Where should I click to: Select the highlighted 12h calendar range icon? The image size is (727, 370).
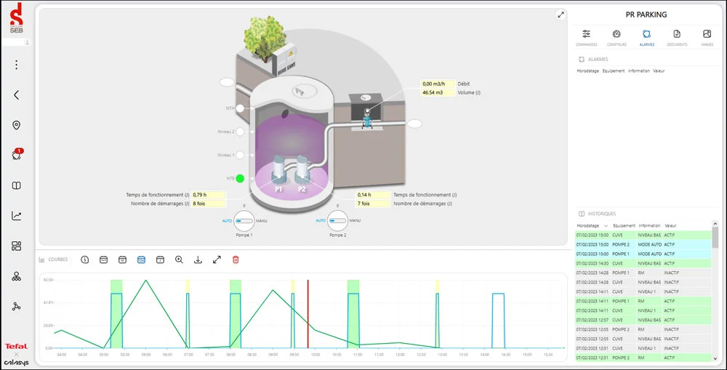(141, 260)
